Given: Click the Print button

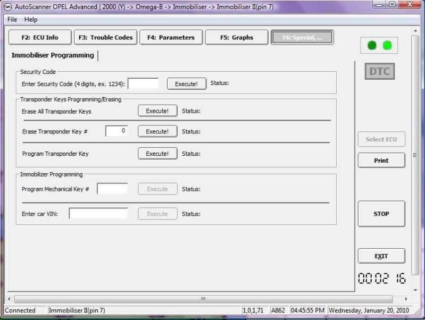Looking at the screenshot, I should tap(381, 161).
